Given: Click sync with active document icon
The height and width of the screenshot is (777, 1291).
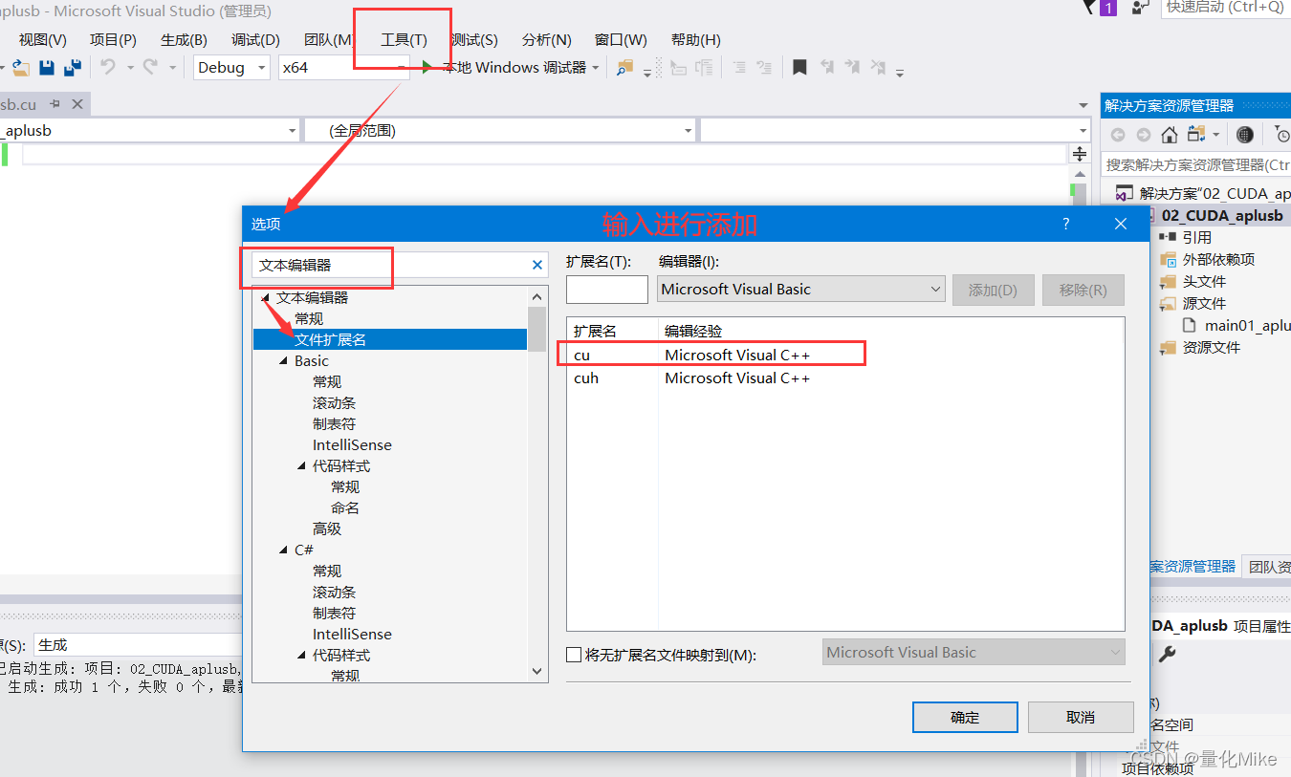Looking at the screenshot, I should 1196,134.
